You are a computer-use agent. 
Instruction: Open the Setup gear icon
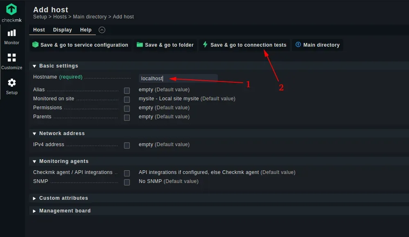(11, 83)
